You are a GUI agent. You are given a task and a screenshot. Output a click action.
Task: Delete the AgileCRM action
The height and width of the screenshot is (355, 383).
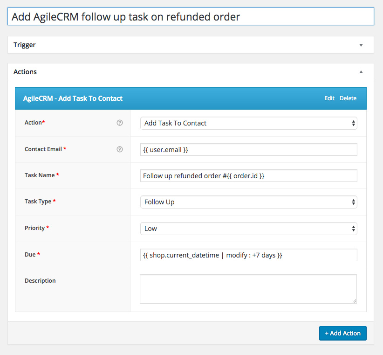coord(348,98)
